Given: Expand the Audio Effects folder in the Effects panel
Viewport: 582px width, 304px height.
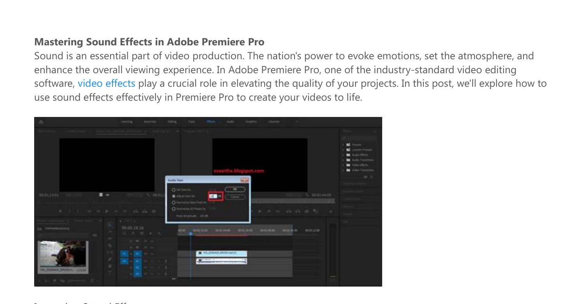Looking at the screenshot, I should [343, 155].
